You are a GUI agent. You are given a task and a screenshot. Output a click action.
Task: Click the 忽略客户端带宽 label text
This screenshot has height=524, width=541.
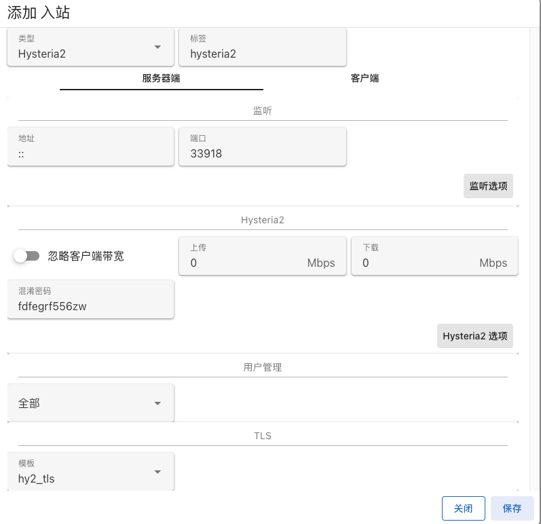coord(86,256)
